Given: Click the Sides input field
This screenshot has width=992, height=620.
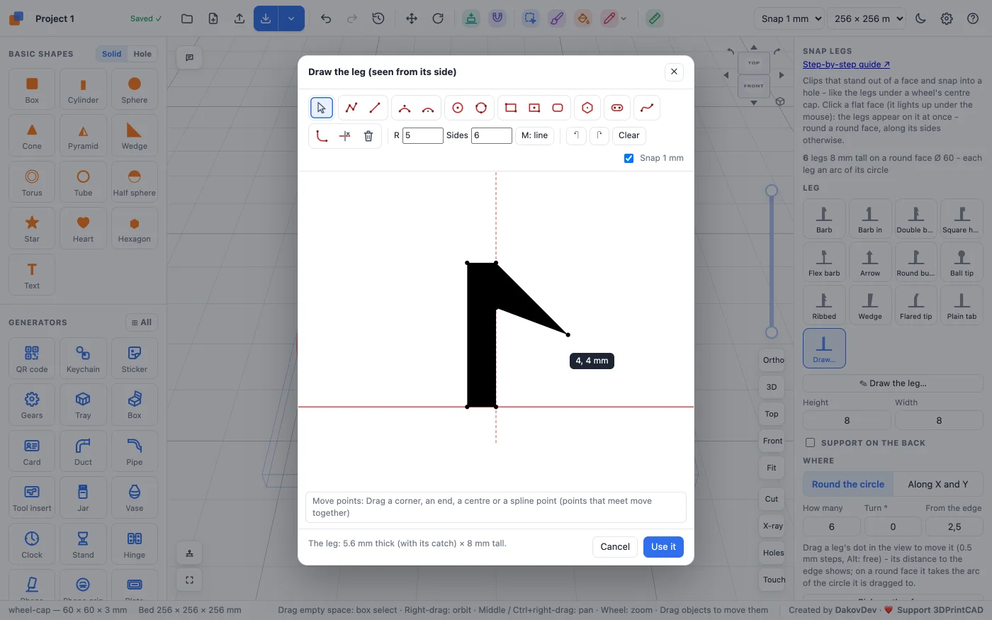Looking at the screenshot, I should point(492,135).
